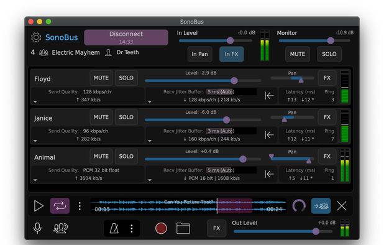Open the recordings folder icon
Screen dimensions: 384x245
coord(183,228)
